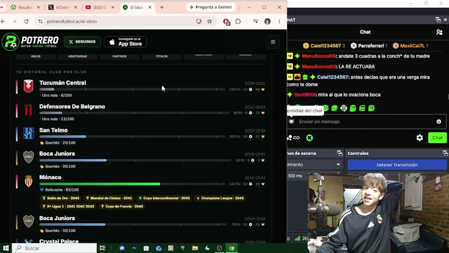Open the emoji picker in chat input
Screen dimensions: 449x253
438,122
